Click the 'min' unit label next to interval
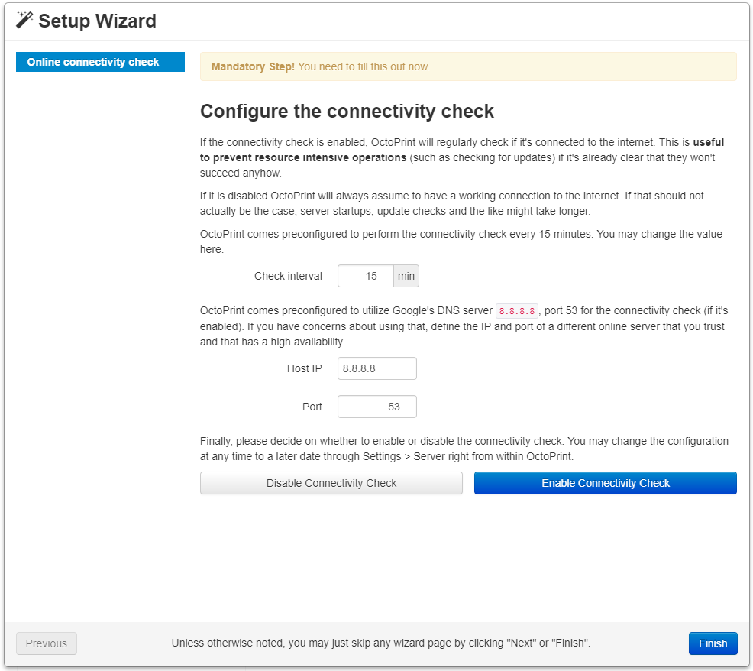 406,276
